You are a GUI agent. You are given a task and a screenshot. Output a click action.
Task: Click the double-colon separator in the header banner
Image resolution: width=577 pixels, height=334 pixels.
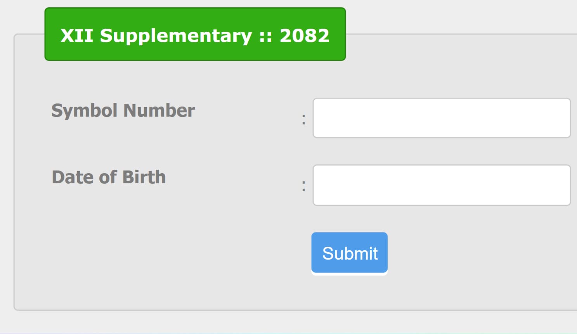point(265,36)
